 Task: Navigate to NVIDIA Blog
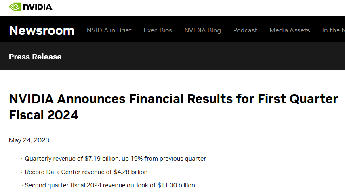pos(203,30)
